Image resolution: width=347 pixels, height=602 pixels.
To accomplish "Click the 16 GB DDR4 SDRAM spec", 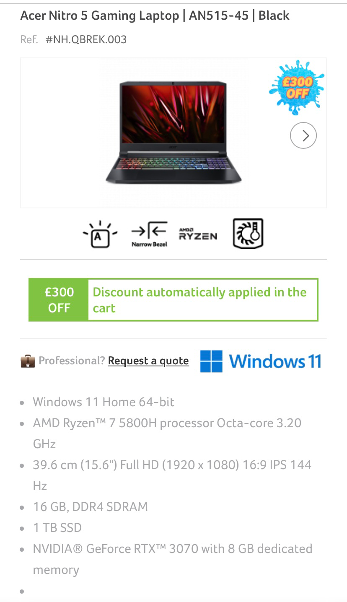I will (91, 506).
